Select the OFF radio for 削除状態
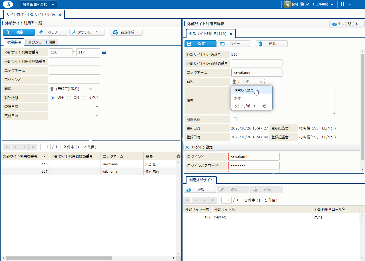The width and height of the screenshot is (365, 261). tap(53, 98)
